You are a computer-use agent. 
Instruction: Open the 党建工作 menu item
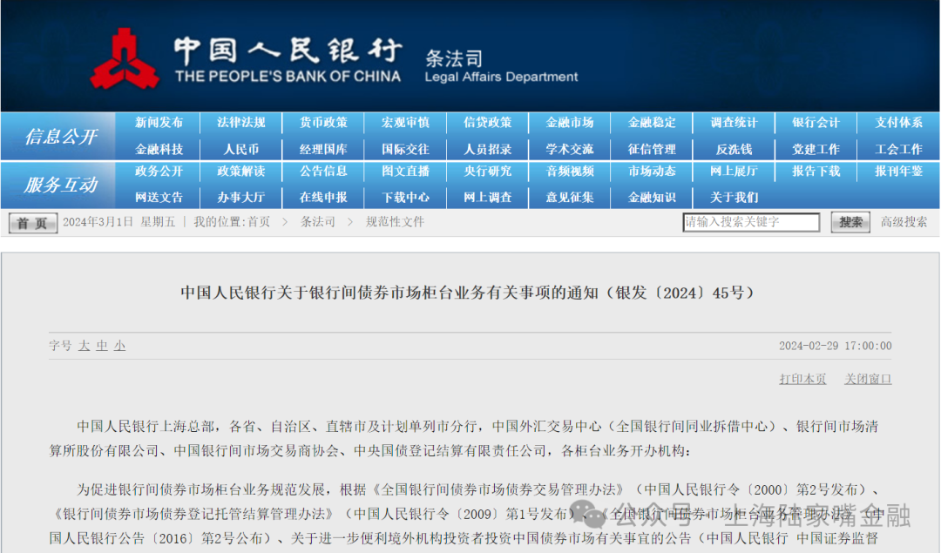(x=816, y=148)
